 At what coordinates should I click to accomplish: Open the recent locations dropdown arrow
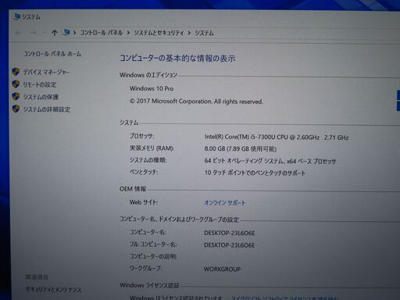coord(45,33)
